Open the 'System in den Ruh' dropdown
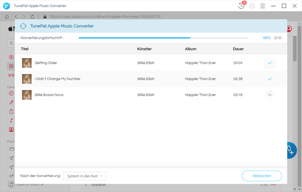The width and height of the screenshot is (302, 192). (85, 176)
